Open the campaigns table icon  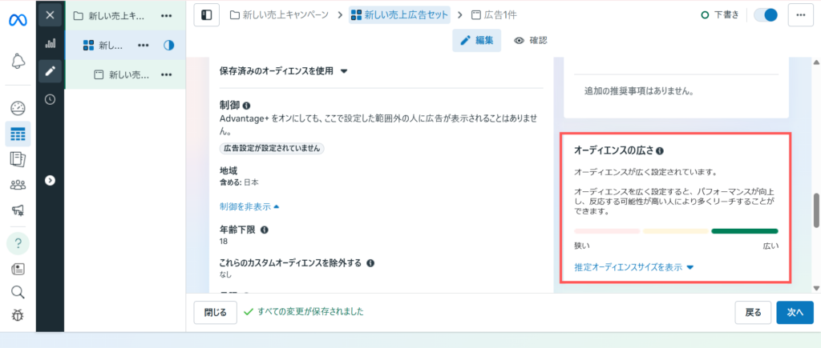pos(18,134)
